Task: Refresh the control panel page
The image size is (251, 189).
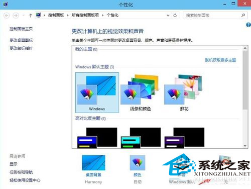Action: [x=175, y=16]
